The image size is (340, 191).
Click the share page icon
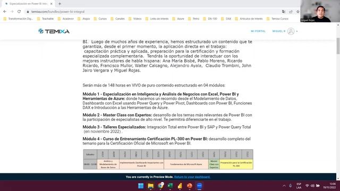pos(291,12)
